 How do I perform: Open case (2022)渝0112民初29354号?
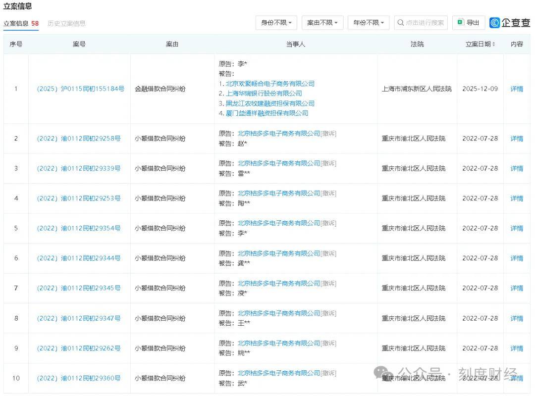pyautogui.click(x=78, y=228)
